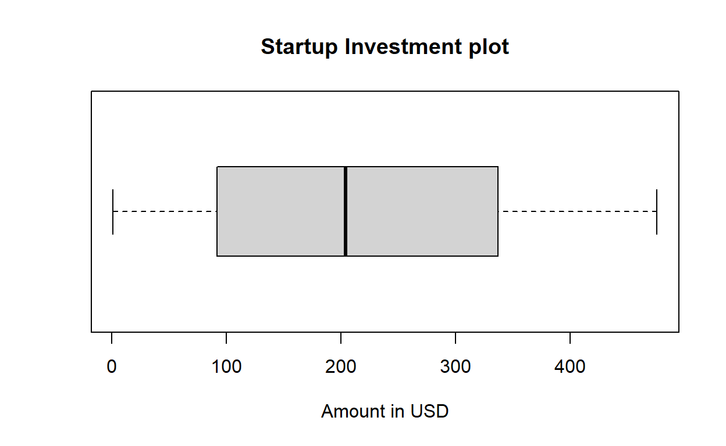
Task: Select the 100 tick label
Action: pyautogui.click(x=226, y=366)
